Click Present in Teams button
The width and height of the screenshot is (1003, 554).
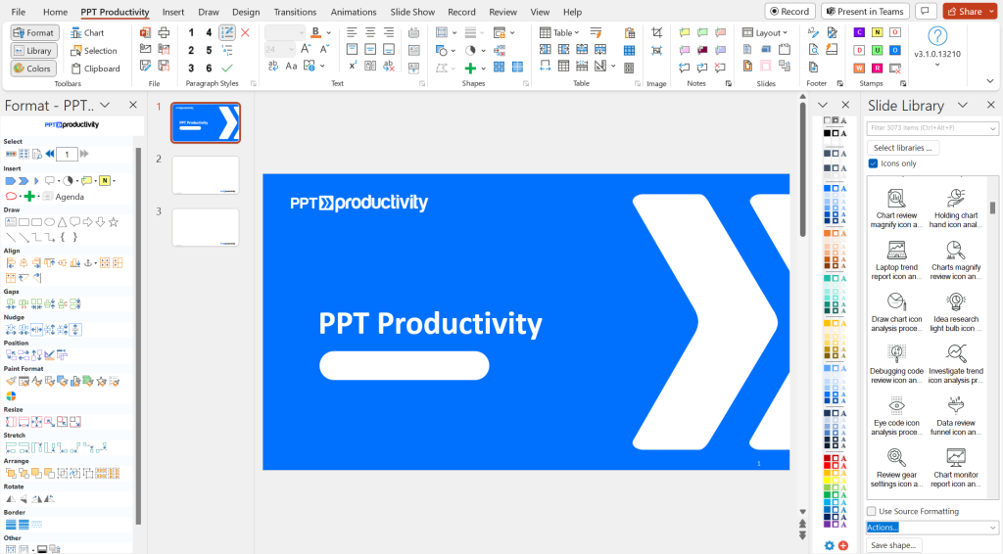[x=865, y=12]
